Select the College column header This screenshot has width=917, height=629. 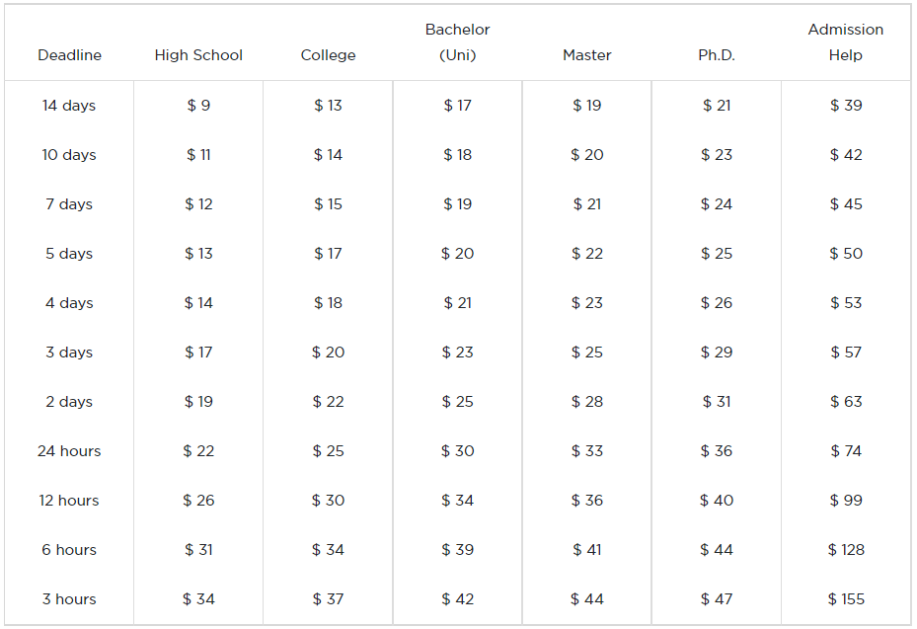pyautogui.click(x=328, y=55)
